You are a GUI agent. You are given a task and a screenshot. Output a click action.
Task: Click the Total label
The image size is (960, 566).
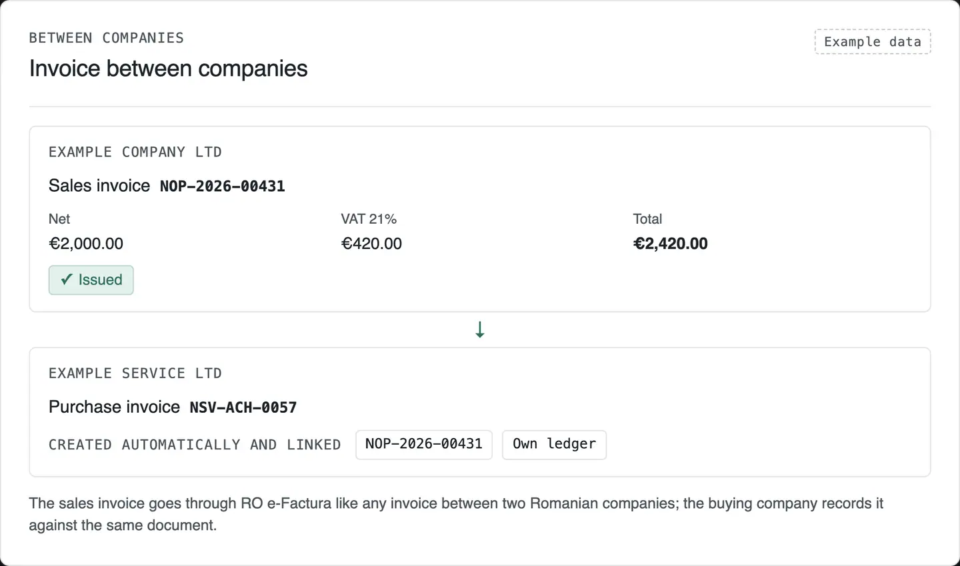[647, 219]
